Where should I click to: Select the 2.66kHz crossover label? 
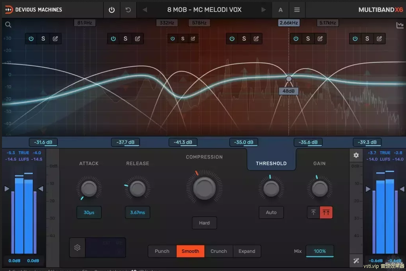tap(289, 23)
